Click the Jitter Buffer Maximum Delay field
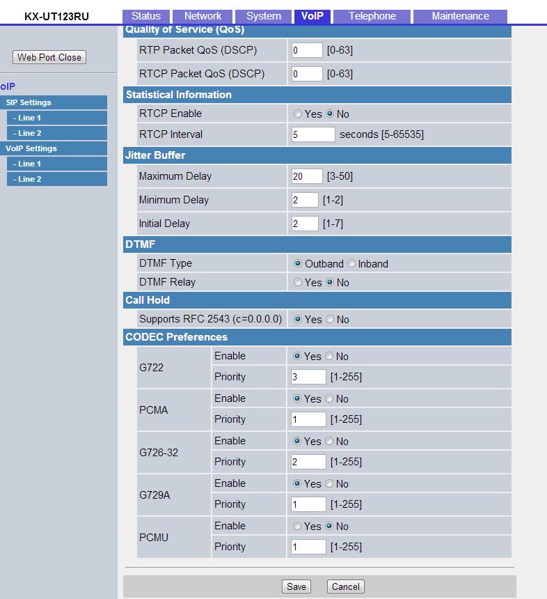 tap(307, 177)
